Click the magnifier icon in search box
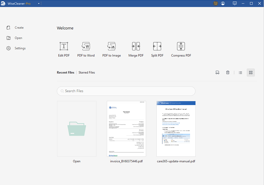 point(62,91)
